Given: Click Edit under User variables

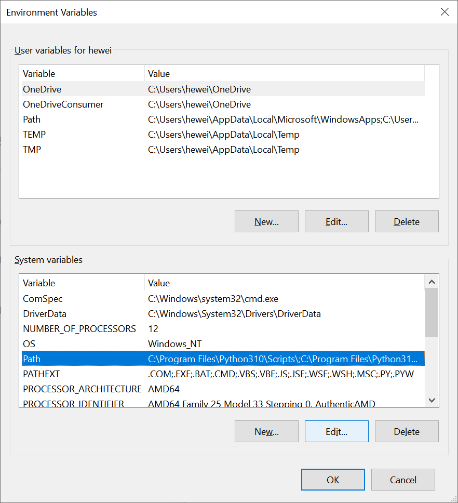Looking at the screenshot, I should [x=336, y=221].
